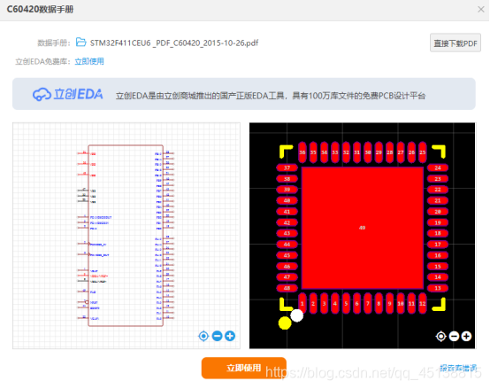Click the C60420数据手册 dialog title

pos(40,10)
